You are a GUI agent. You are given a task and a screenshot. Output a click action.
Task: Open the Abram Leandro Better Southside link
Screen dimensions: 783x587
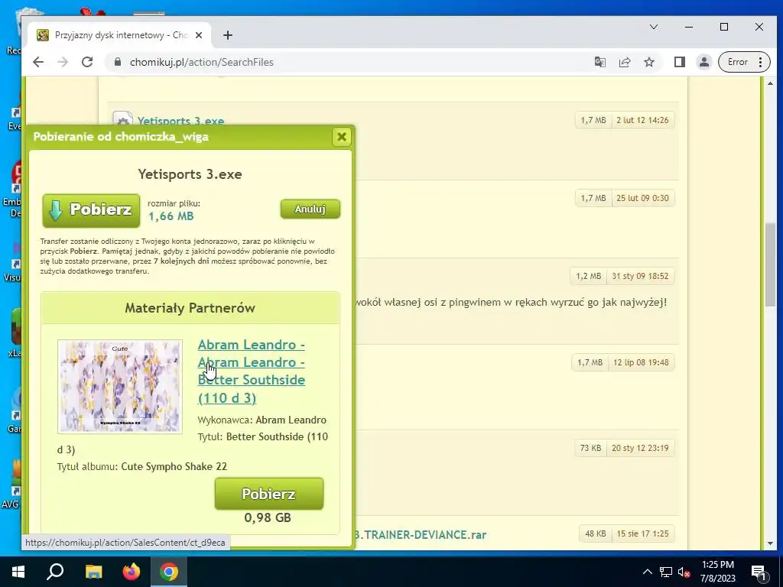coord(251,371)
